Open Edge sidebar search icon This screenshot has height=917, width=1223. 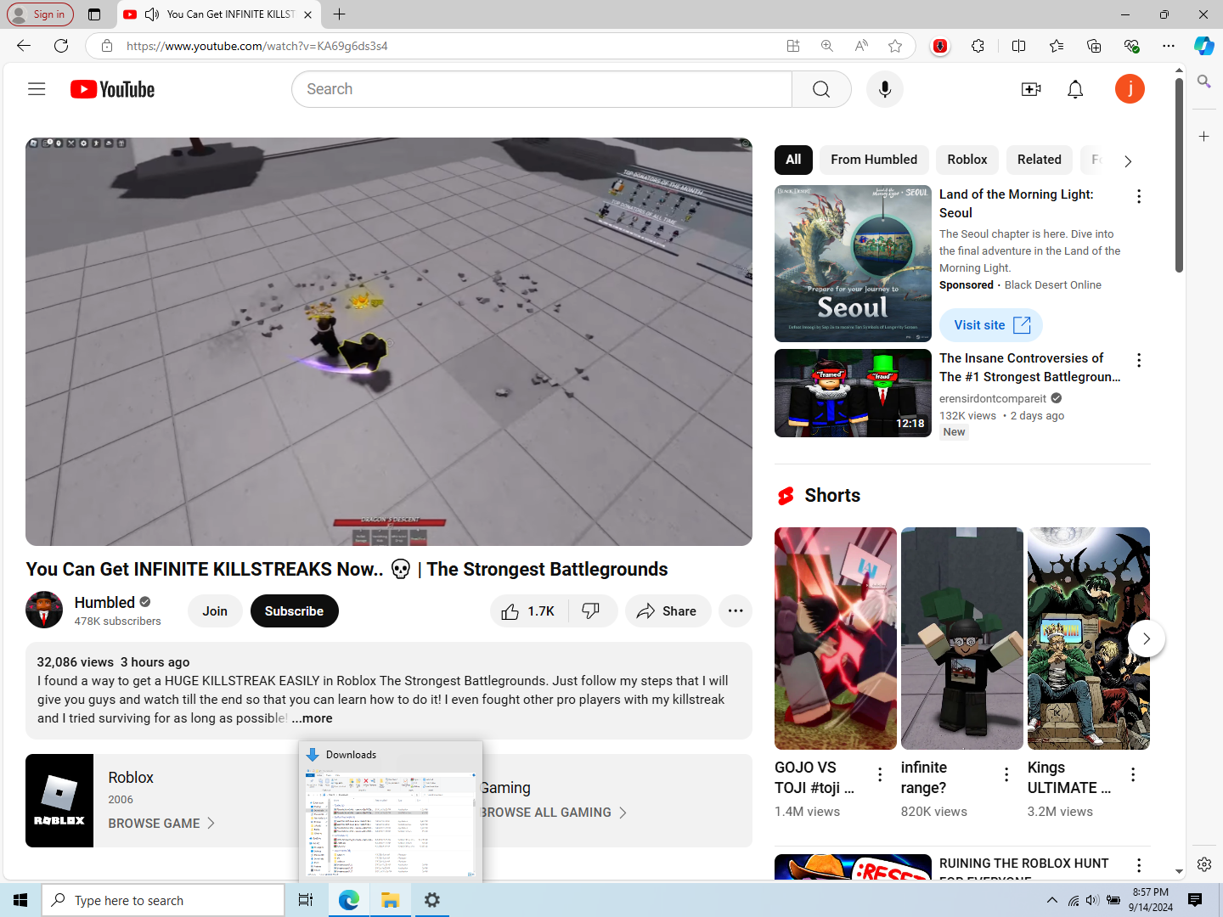pos(1204,82)
